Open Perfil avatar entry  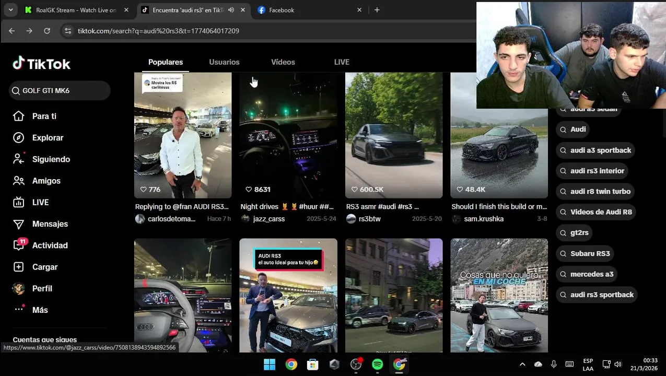[x=32, y=288]
